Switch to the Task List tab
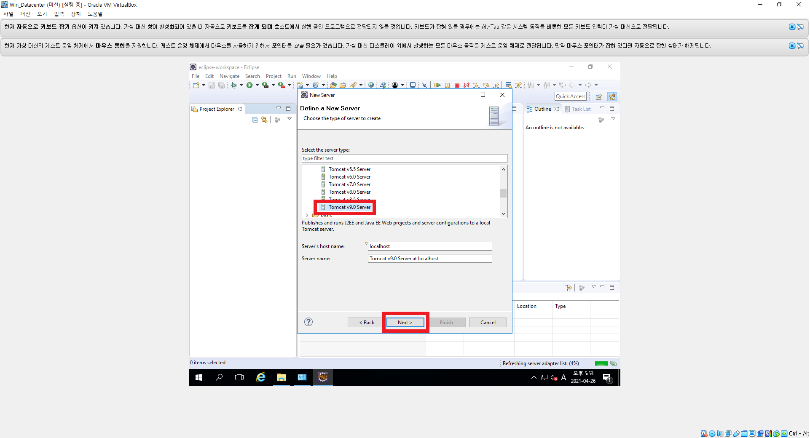This screenshot has width=810, height=438. click(578, 109)
